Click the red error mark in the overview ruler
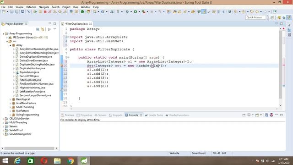 tap(284, 65)
